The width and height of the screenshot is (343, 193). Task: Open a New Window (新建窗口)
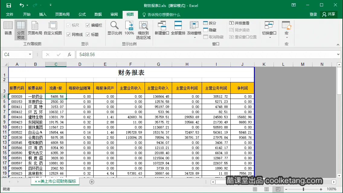[162, 28]
